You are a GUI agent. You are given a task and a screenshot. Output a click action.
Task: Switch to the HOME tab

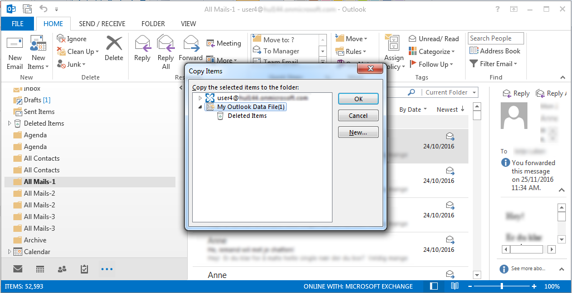(53, 24)
